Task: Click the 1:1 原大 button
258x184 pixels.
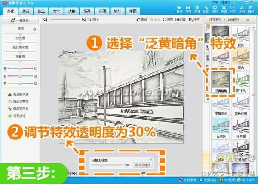Action: click(x=94, y=20)
